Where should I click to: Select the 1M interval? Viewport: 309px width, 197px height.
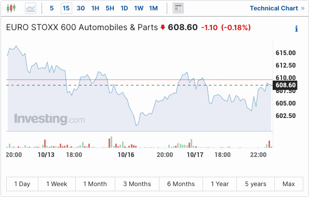click(x=153, y=8)
